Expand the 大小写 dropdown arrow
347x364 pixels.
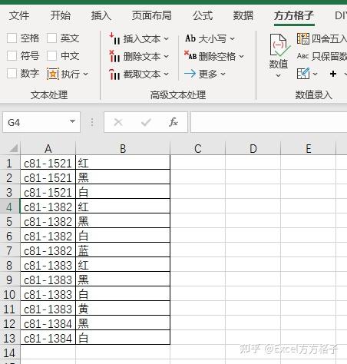(x=232, y=38)
